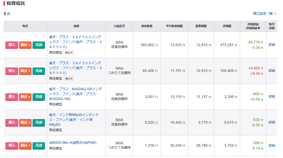Open 積立 dropdown for row with 85,456口
Viewport: 283px width, 158px height.
tap(25, 71)
